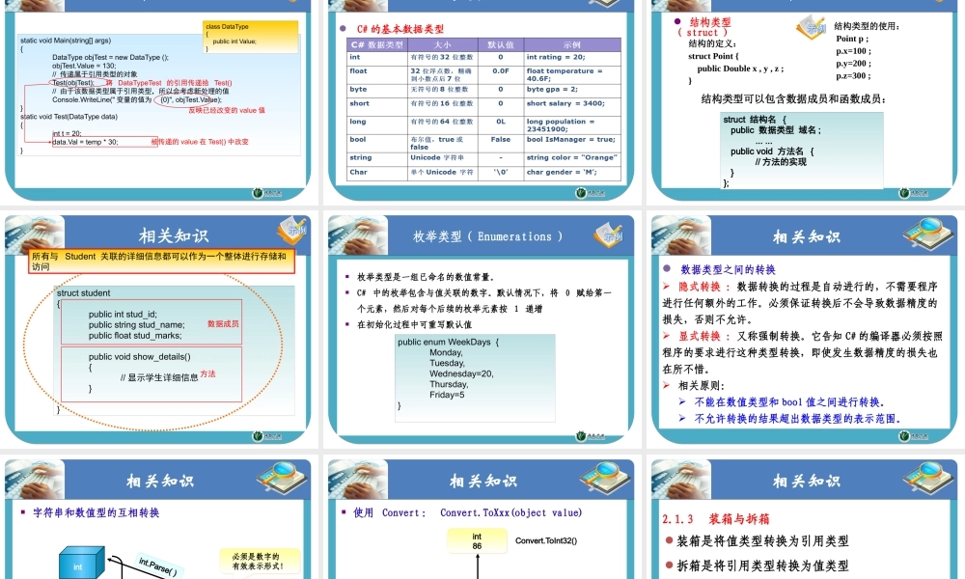Click the keyboard photo on the 数据类型之间的转换 slide header
Image resolution: width=965 pixels, height=579 pixels.
click(x=681, y=235)
